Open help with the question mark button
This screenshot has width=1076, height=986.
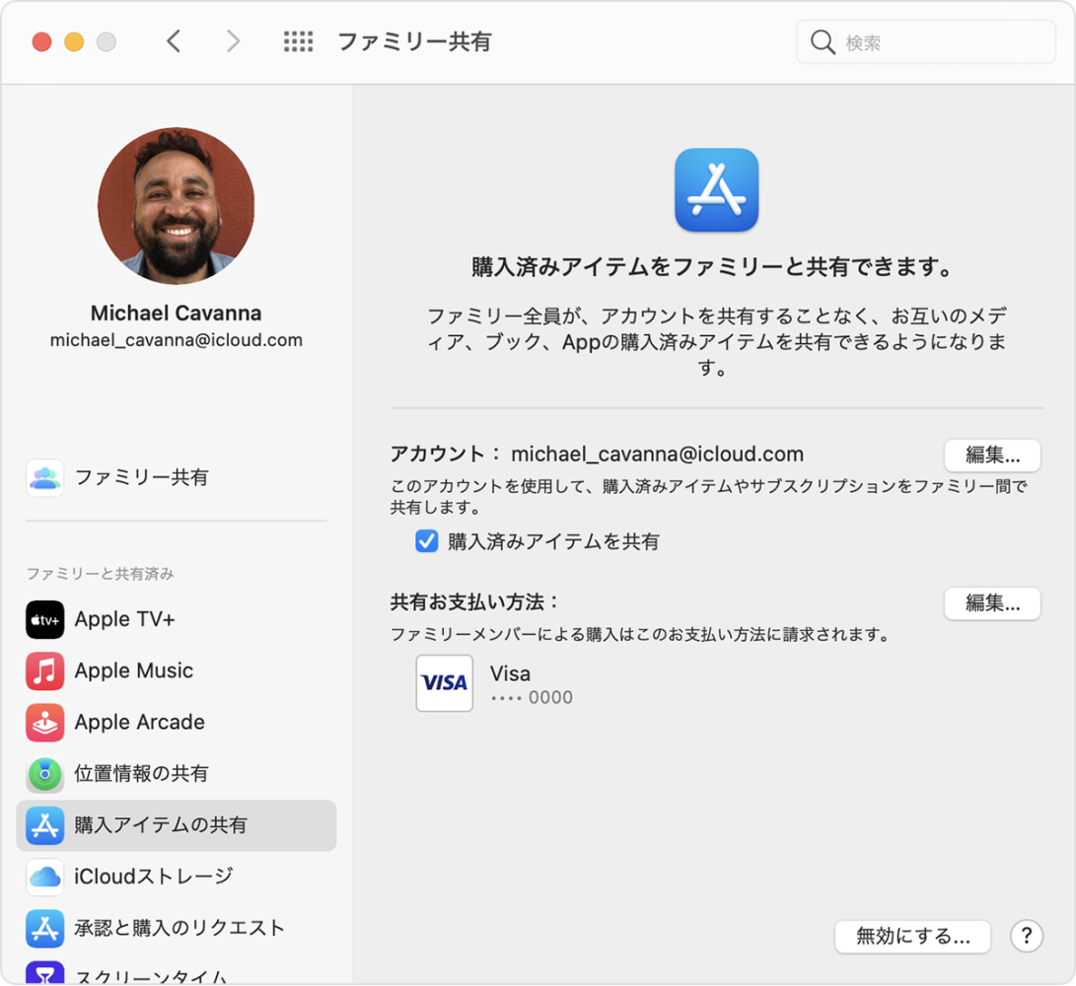1027,937
